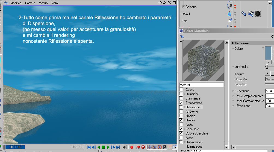Disable the Trasparenza channel checkbox
The width and height of the screenshot is (274, 152).
181,103
